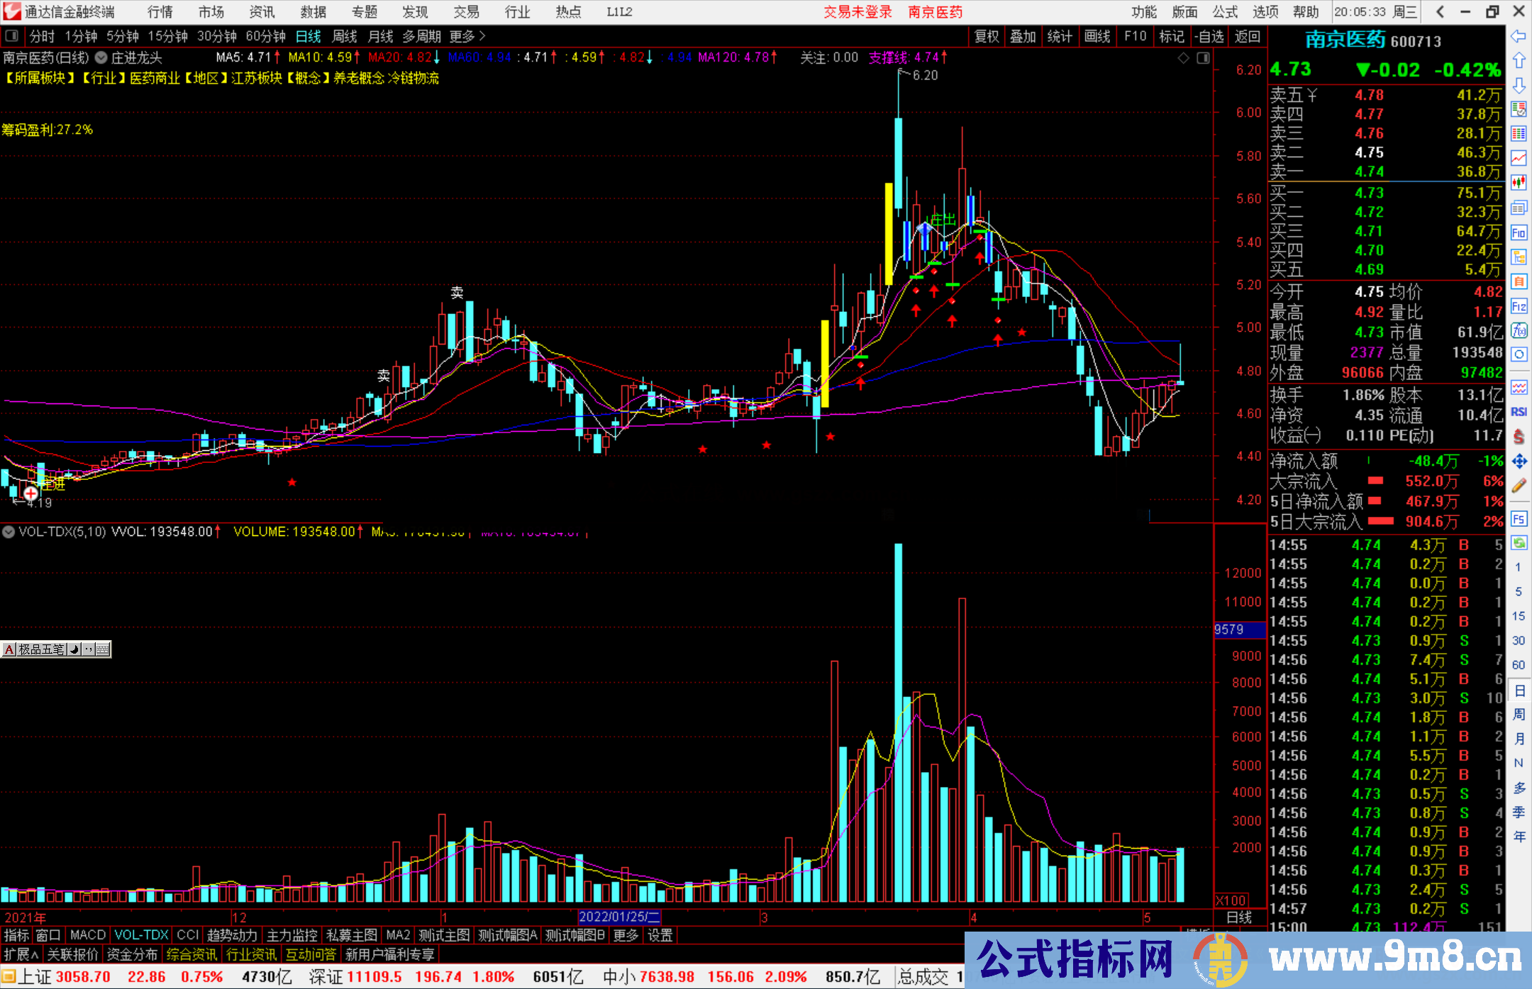Select the 周 weekly period in sidebar
Image resolution: width=1532 pixels, height=989 pixels.
tap(1519, 715)
